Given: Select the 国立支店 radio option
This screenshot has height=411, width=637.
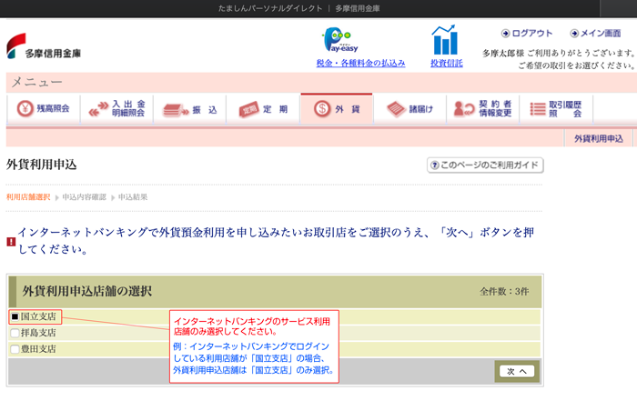Looking at the screenshot, I should pos(15,316).
